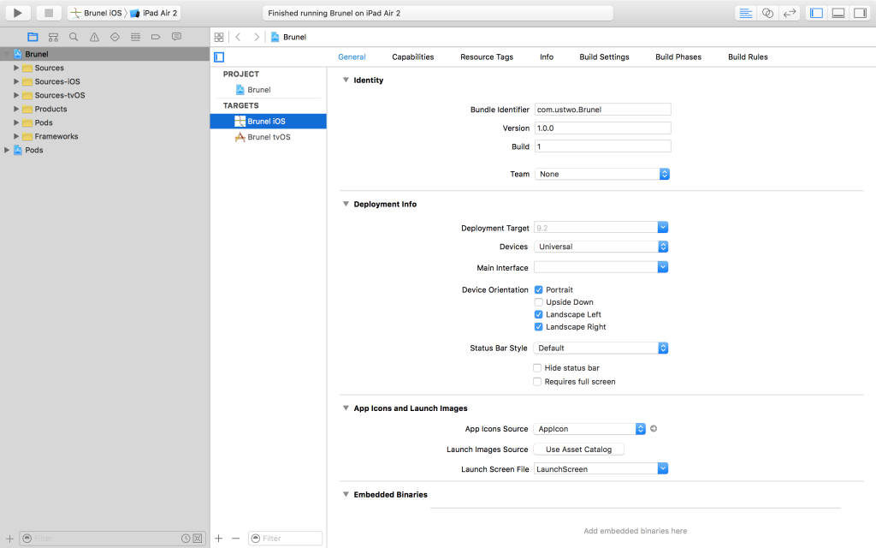Expand the Pods project
This screenshot has width=876, height=548.
pyautogui.click(x=7, y=150)
